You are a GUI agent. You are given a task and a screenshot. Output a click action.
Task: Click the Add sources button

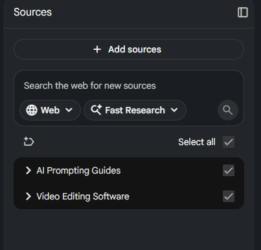[x=129, y=49]
